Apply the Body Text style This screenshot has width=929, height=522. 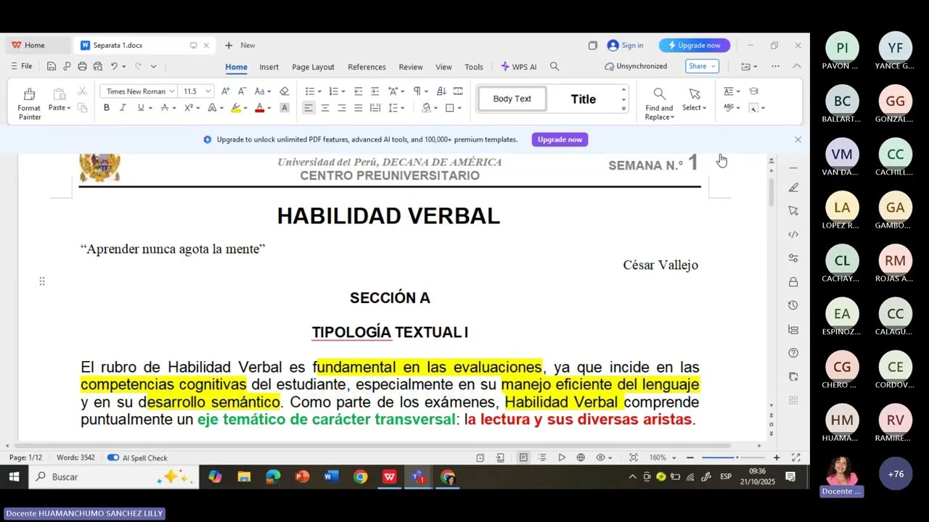[512, 99]
